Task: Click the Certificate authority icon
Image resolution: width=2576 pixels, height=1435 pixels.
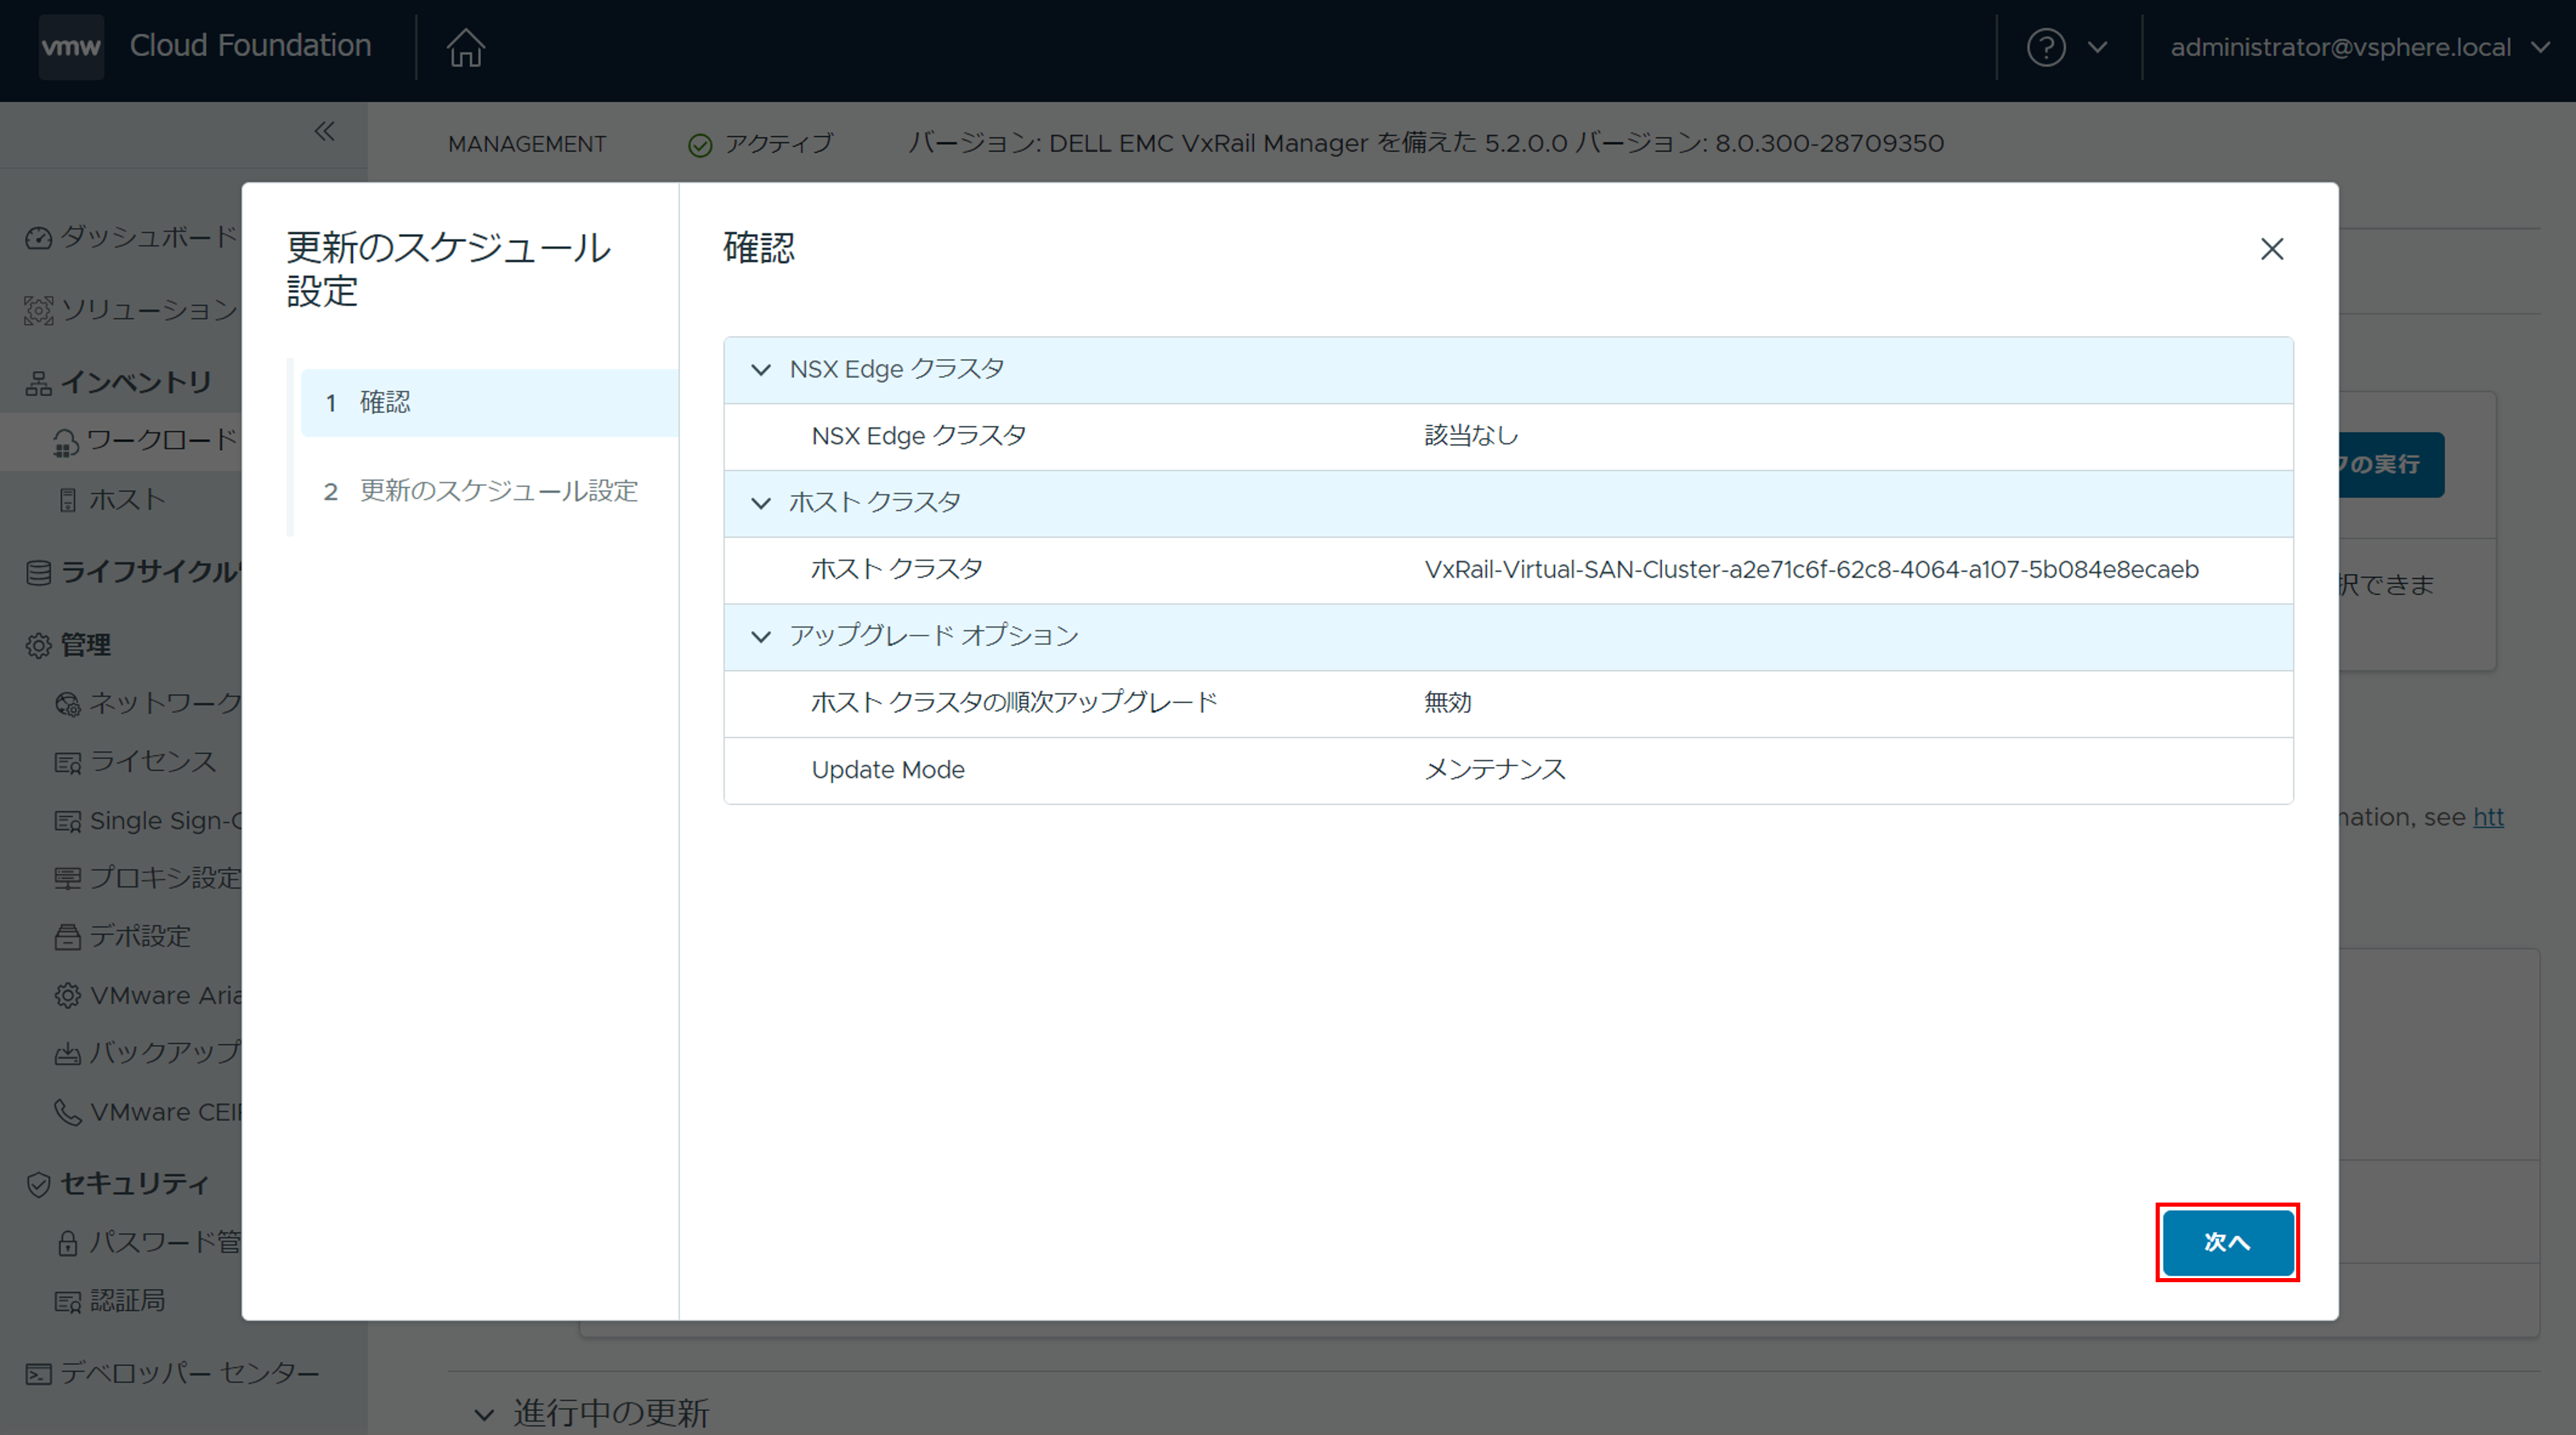Action: 67,1301
